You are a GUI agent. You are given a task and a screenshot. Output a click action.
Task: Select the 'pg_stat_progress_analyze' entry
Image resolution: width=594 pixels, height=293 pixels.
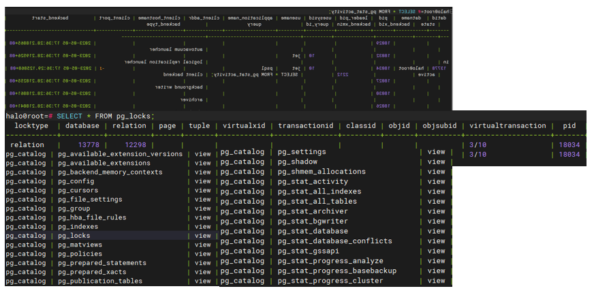[330, 261]
